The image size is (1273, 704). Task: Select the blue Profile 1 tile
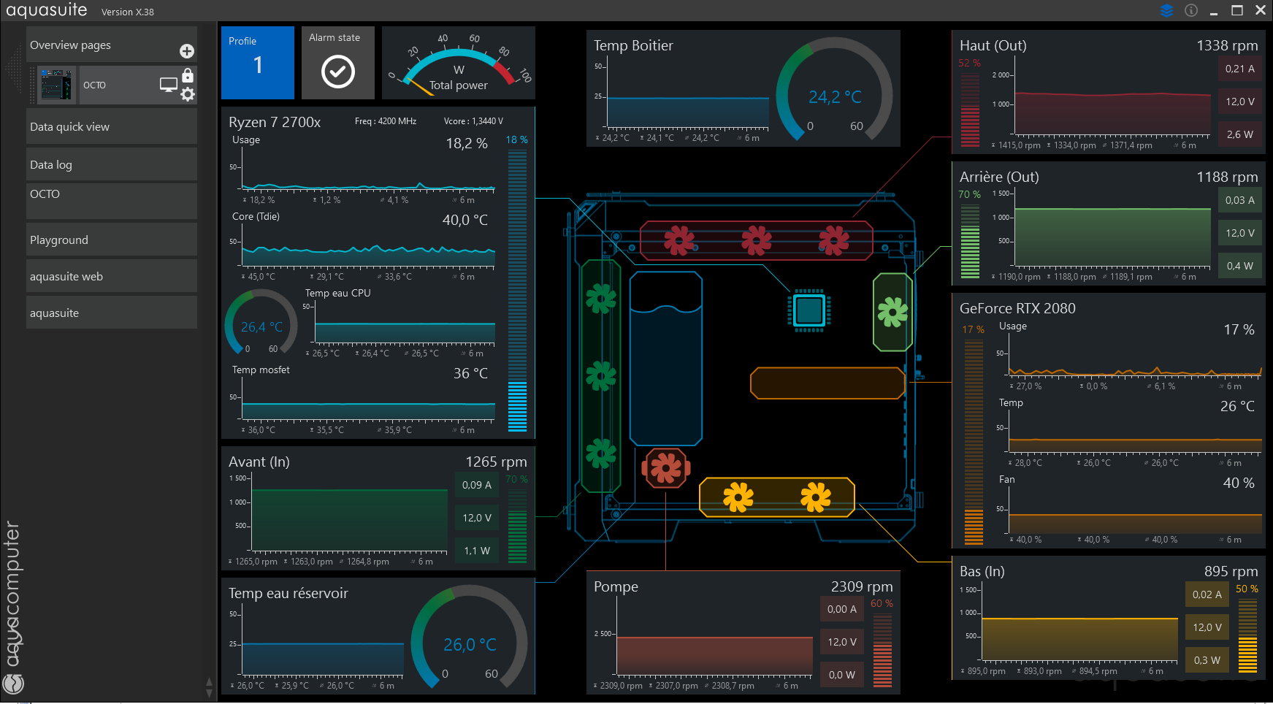[x=257, y=64]
